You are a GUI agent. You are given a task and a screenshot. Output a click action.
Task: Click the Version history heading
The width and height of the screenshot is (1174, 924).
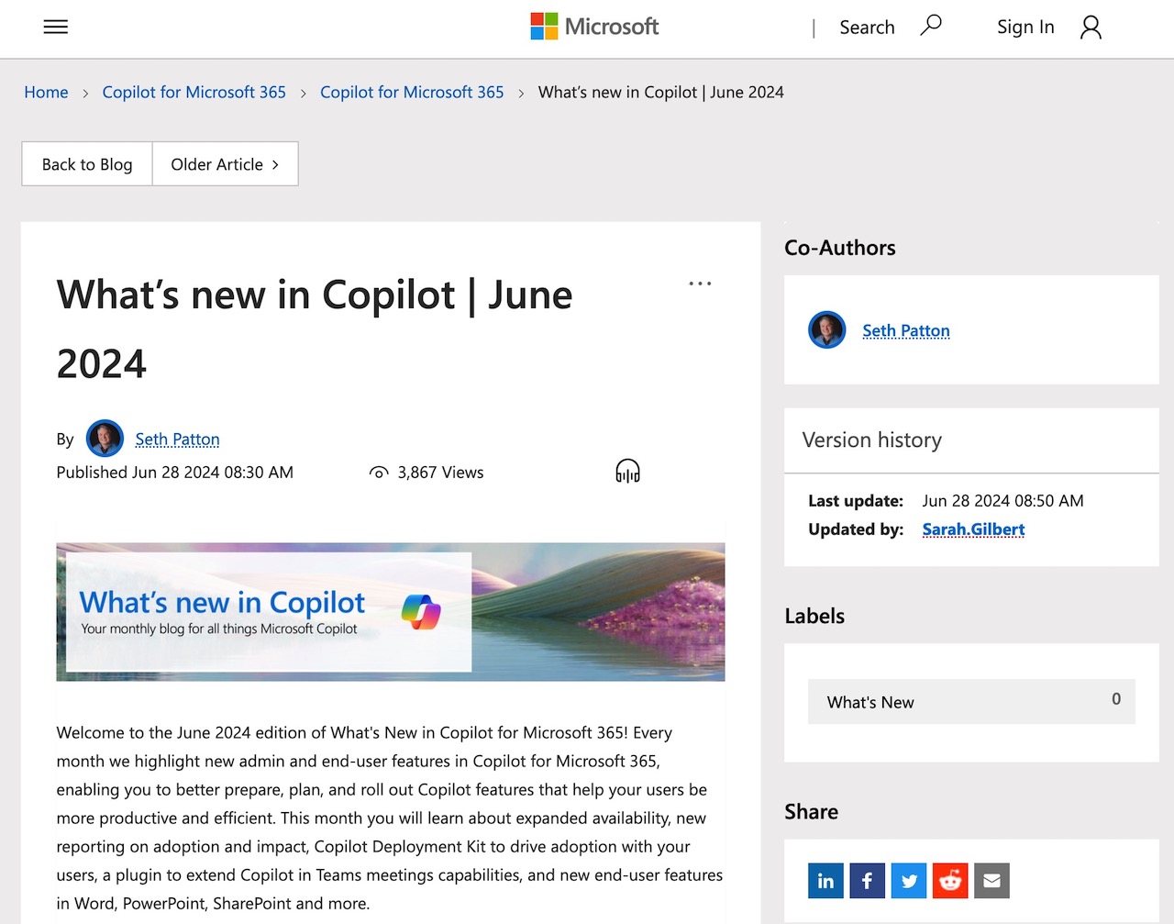click(872, 440)
